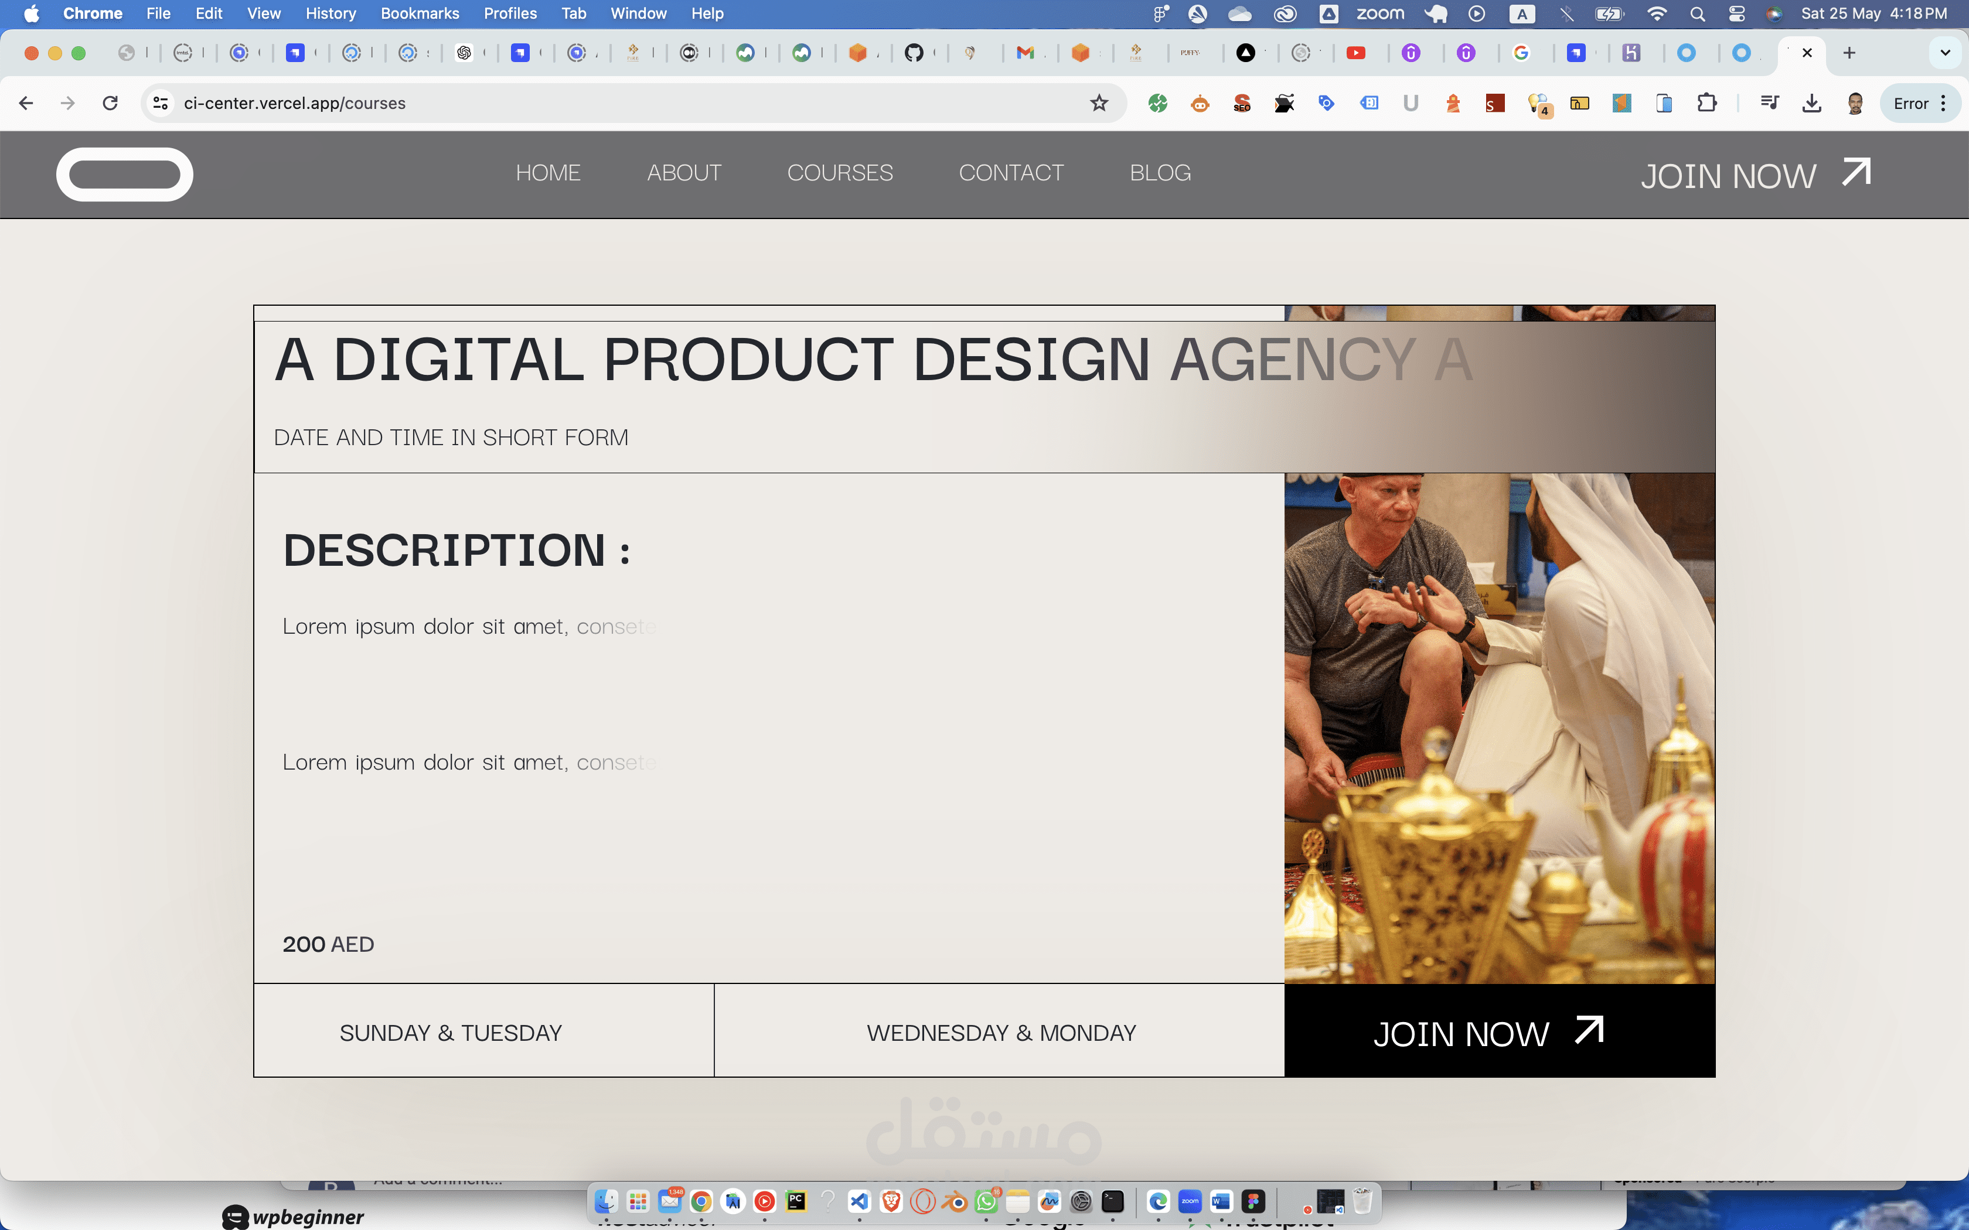
Task: Open the Chrome Extensions puzzle icon
Action: [x=1706, y=103]
